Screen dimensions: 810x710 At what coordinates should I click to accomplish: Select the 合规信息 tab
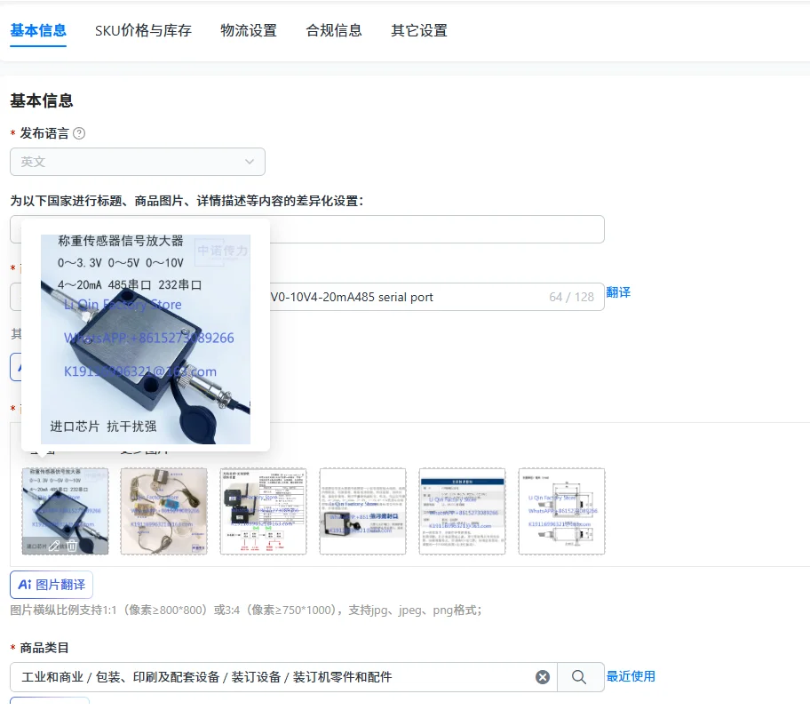(x=334, y=30)
